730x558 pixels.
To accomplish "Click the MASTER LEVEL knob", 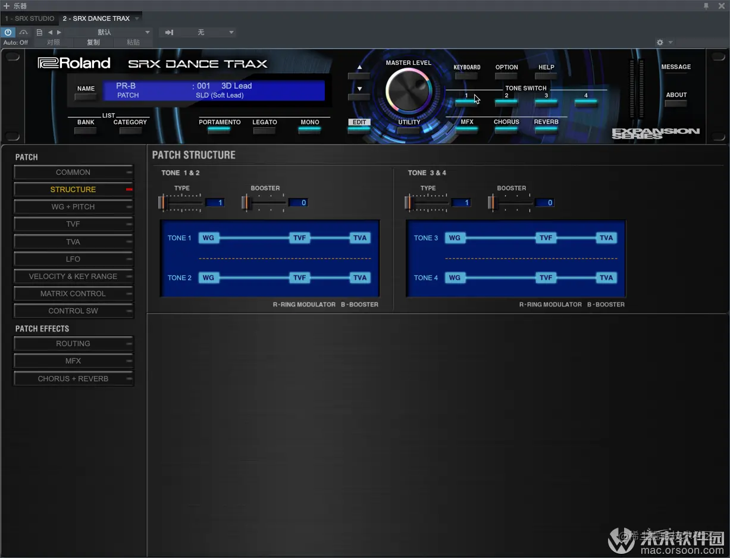I will [x=408, y=91].
